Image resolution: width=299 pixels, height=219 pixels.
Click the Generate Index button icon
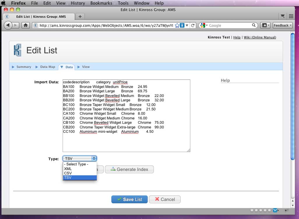click(x=113, y=169)
